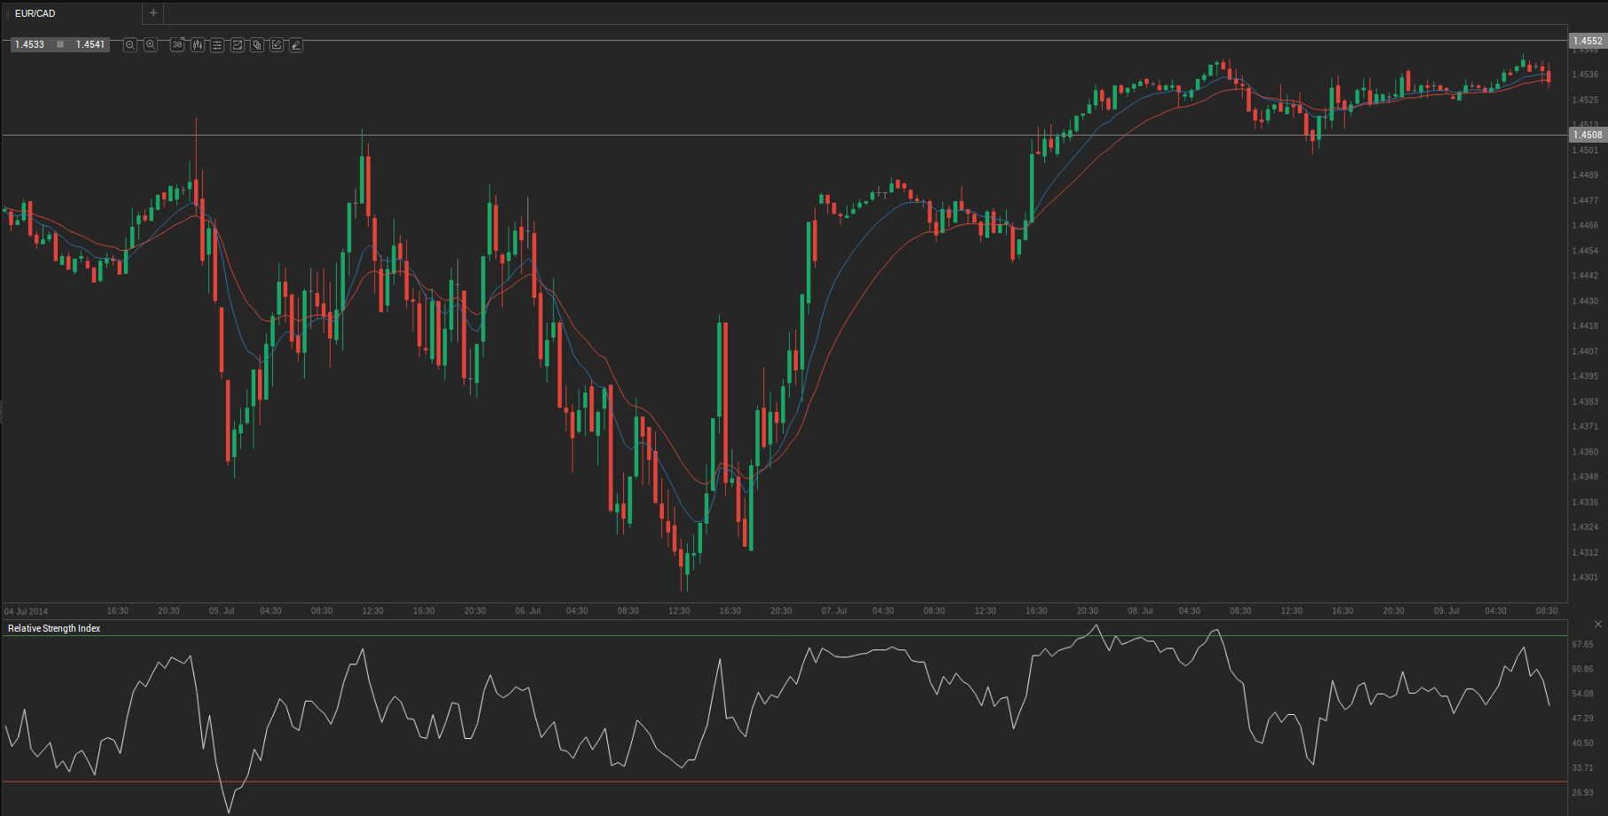The image size is (1608, 816).
Task: Switch to the EUR/CAD chart tab
Action: [35, 13]
